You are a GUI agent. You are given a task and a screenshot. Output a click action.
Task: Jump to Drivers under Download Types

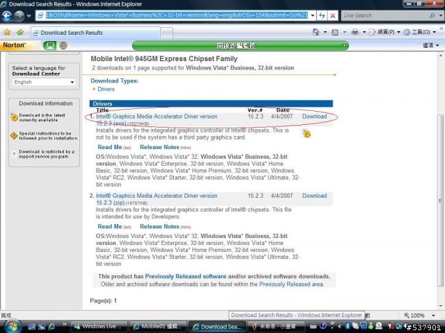106,89
